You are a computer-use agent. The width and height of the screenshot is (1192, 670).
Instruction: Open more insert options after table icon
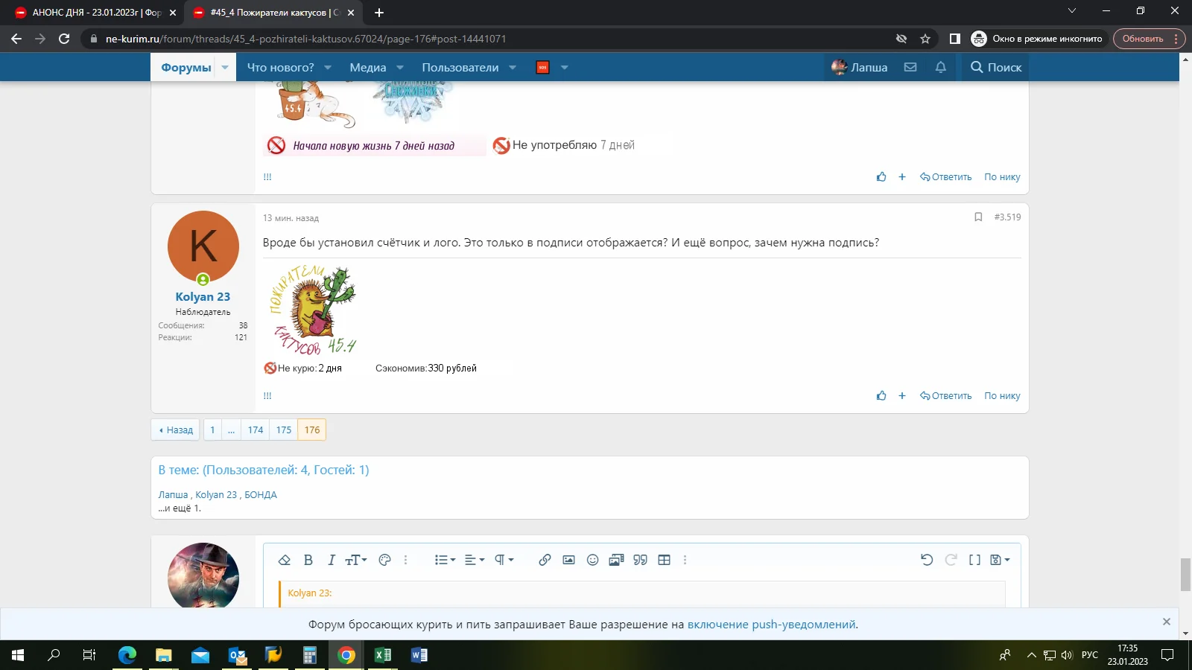tap(685, 560)
